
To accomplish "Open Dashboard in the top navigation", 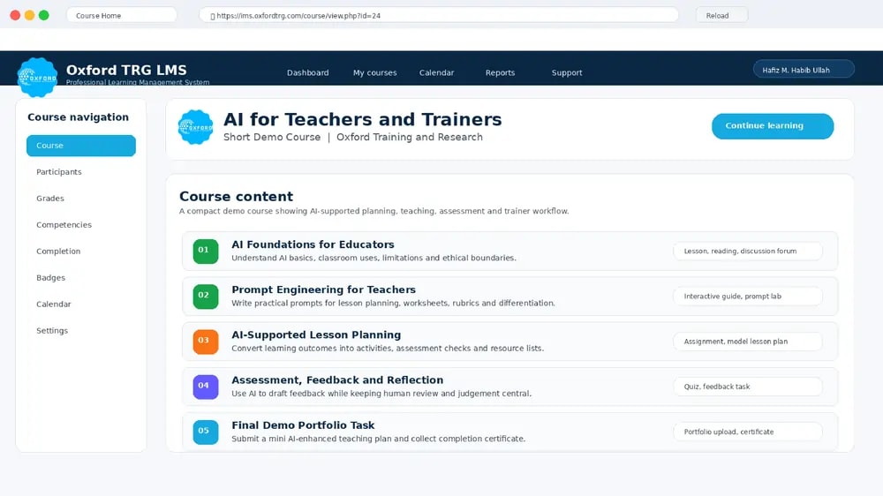I will (307, 72).
